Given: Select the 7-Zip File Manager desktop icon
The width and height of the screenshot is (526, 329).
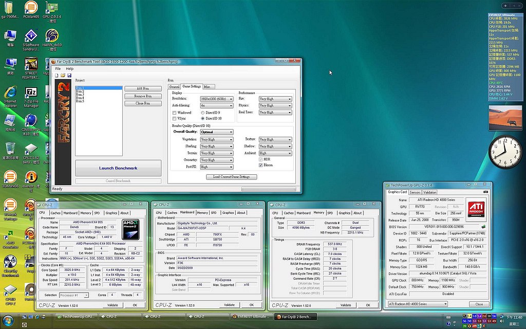Looking at the screenshot, I should pyautogui.click(x=31, y=97).
